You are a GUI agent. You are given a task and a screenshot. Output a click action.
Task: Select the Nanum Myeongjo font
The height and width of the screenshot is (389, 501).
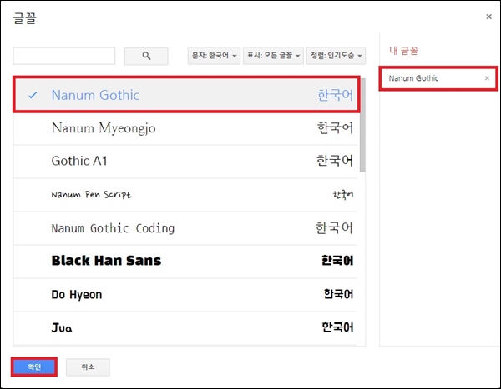click(x=185, y=128)
